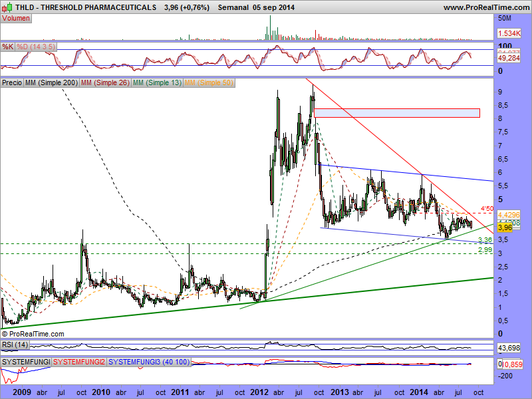
Task: Click the 2014 year label on time axis
Action: 418,392
